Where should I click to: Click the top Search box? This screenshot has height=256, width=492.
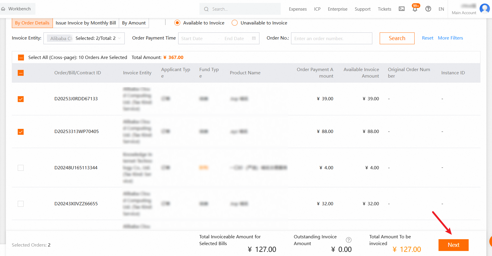click(x=240, y=9)
